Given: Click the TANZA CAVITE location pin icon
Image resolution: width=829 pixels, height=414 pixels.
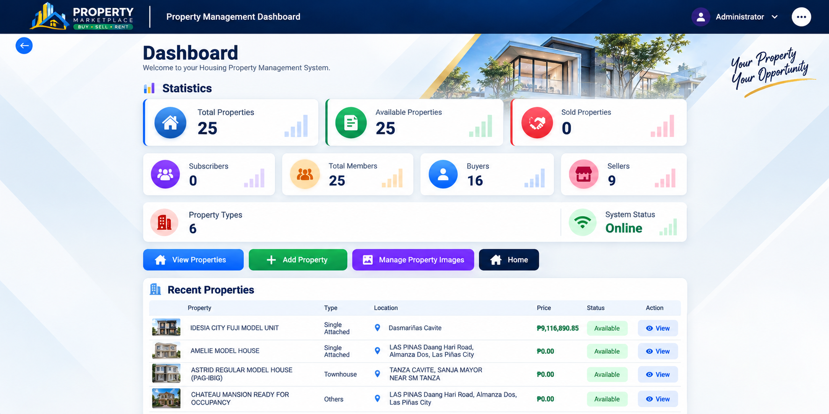Looking at the screenshot, I should coord(378,374).
